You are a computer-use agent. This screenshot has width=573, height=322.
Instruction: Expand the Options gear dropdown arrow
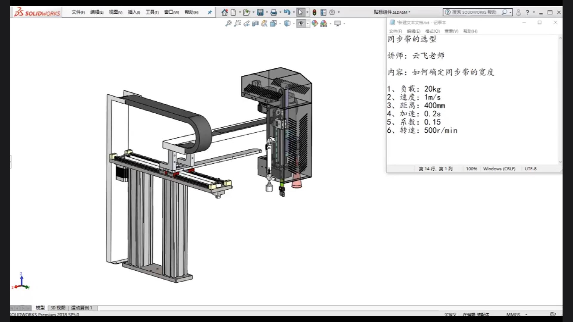[x=339, y=12]
